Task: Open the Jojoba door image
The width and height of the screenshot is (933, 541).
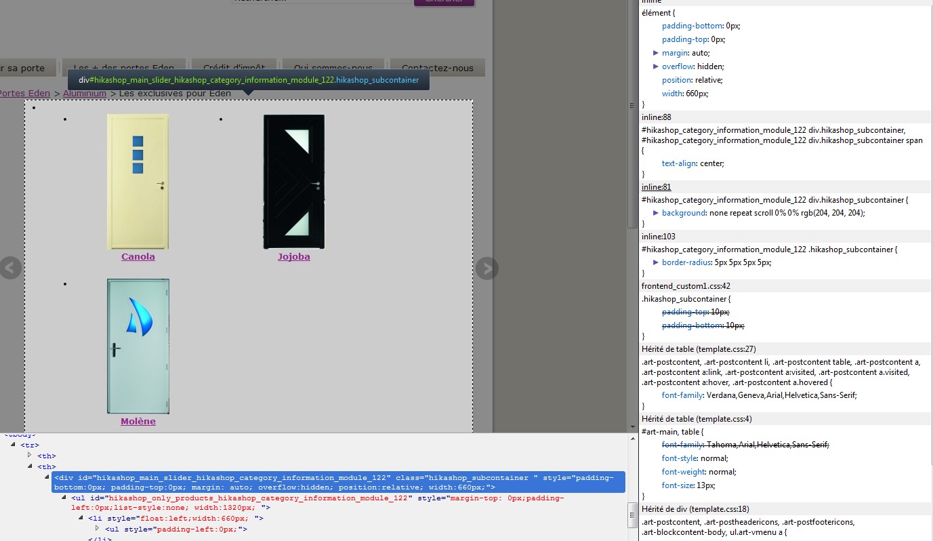Action: [x=294, y=182]
